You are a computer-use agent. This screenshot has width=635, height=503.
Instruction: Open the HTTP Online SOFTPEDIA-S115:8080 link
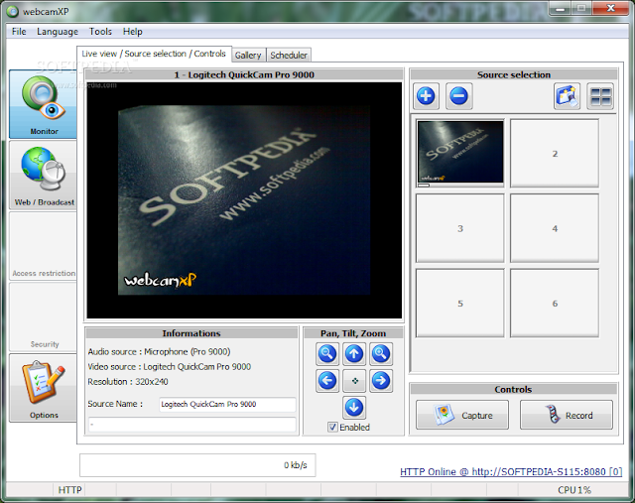(511, 472)
